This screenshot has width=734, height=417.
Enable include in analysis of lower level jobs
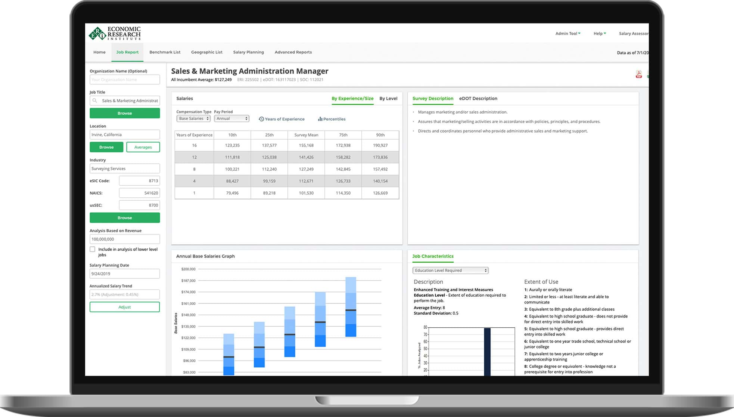click(x=92, y=249)
